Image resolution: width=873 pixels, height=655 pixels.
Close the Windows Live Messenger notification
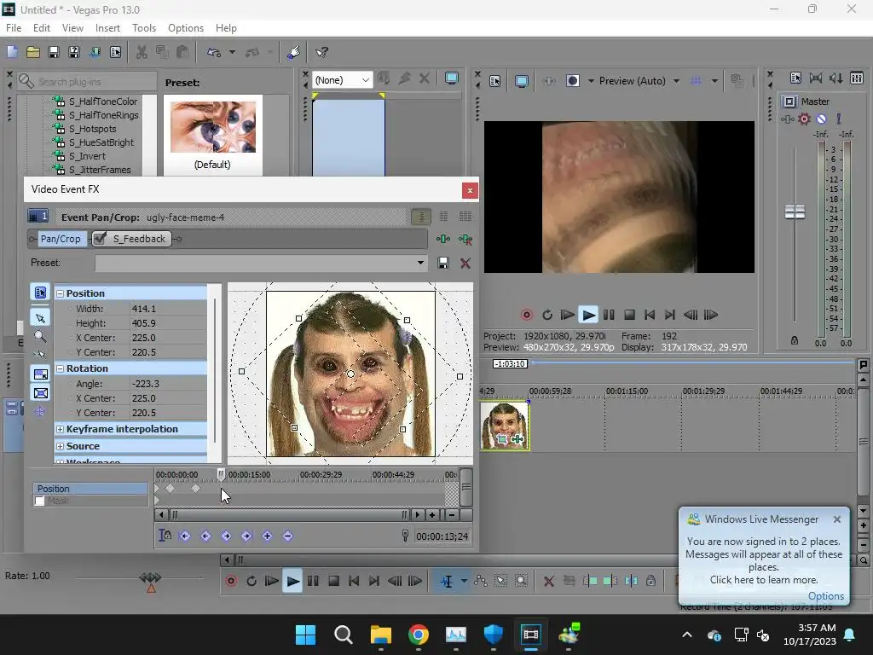click(837, 519)
